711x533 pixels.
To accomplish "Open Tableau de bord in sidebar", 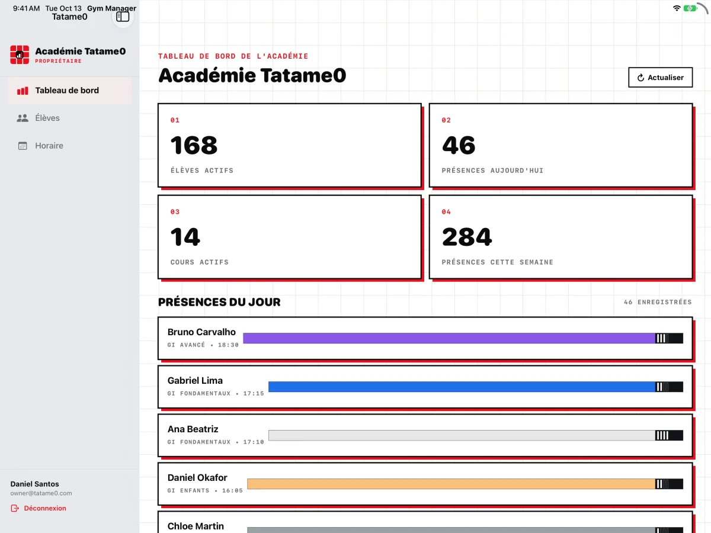I will [x=70, y=91].
